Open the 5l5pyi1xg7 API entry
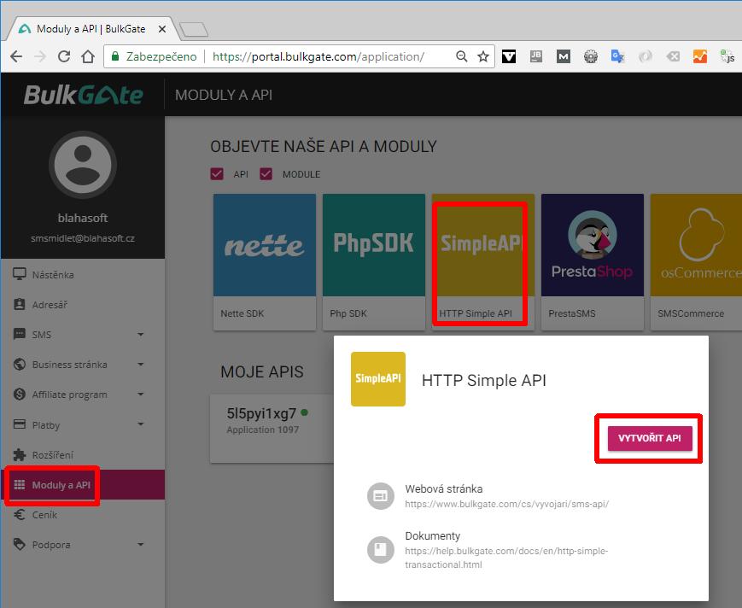This screenshot has width=742, height=608. click(272, 428)
